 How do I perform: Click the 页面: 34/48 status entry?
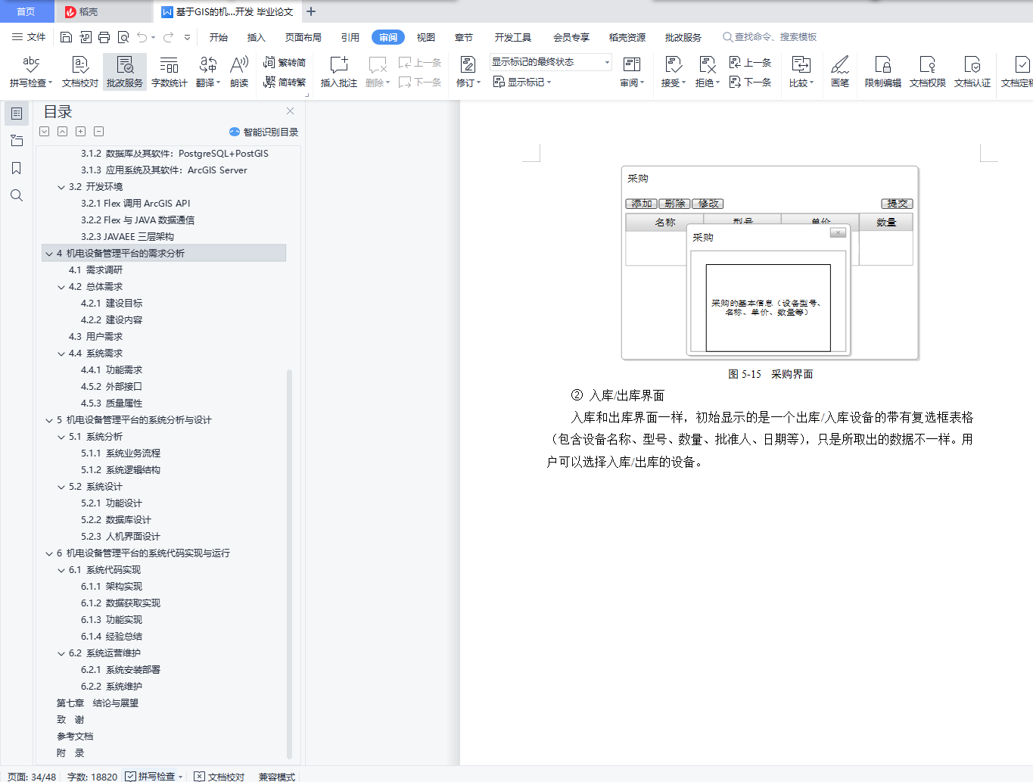[x=32, y=776]
